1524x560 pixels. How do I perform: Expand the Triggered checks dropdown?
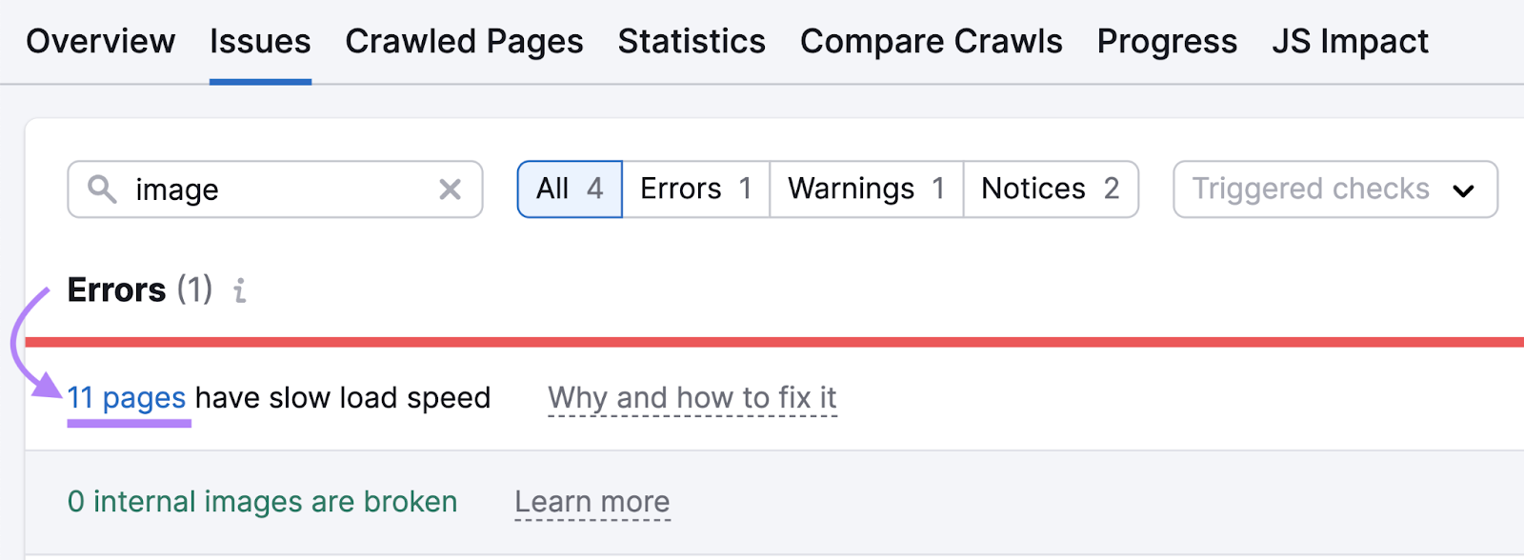pyautogui.click(x=1333, y=190)
